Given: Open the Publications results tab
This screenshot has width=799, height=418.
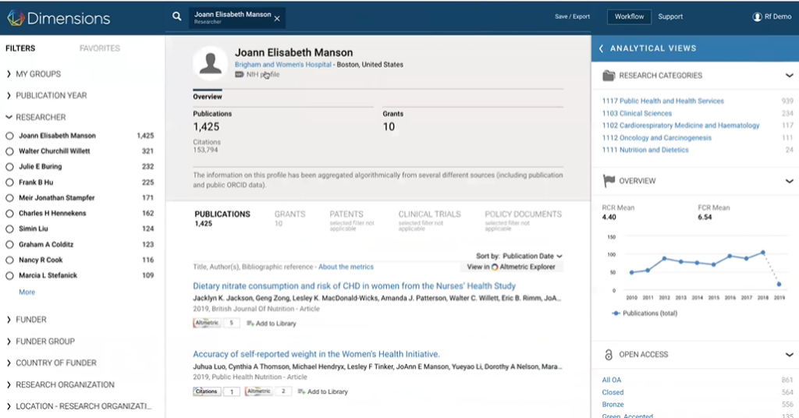Looking at the screenshot, I should (222, 218).
